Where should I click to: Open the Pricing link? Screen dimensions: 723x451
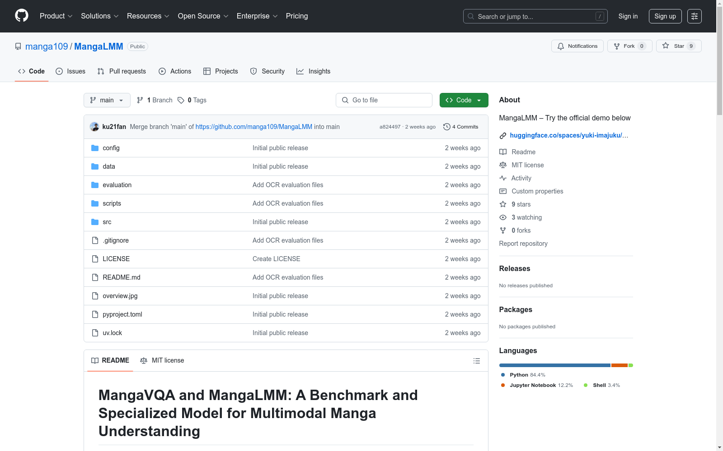[297, 16]
